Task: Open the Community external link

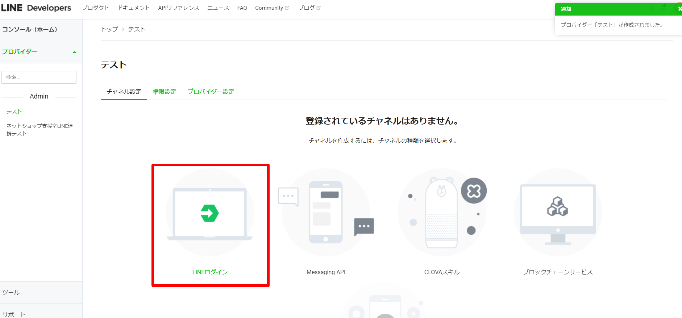Action: click(x=272, y=8)
